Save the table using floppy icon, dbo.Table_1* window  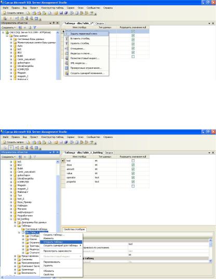coord(61,13)
